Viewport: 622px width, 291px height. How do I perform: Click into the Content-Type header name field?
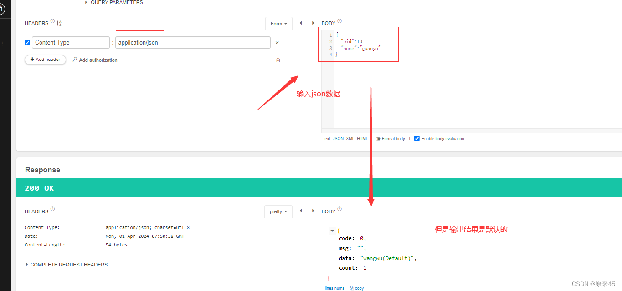coord(71,43)
